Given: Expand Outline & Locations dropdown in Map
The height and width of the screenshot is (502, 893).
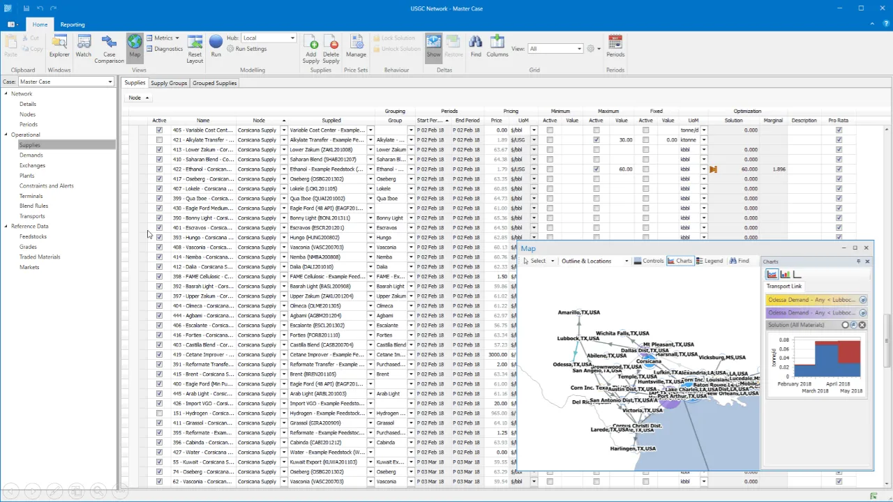Looking at the screenshot, I should 626,261.
